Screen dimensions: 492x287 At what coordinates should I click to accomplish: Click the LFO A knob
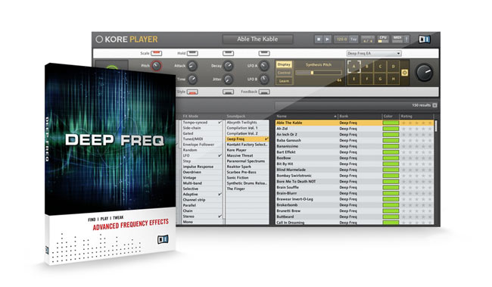[264, 66]
